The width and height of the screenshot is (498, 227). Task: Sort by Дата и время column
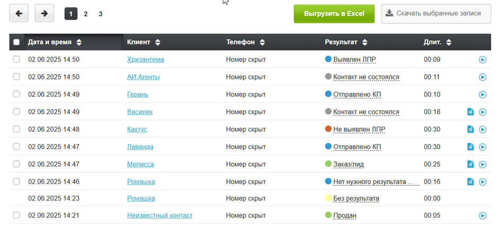55,42
